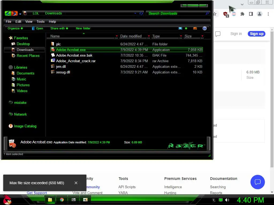Toggle the preview pane icon
The height and width of the screenshot is (205, 274).
(195, 28)
